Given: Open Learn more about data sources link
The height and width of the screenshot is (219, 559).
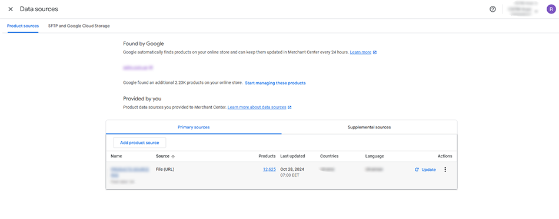Looking at the screenshot, I should click(x=257, y=107).
